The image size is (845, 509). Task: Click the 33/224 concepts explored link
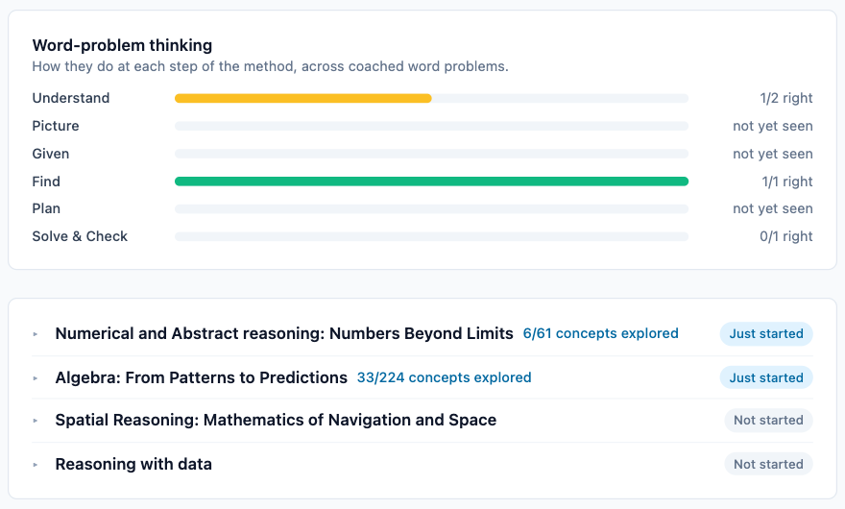click(444, 377)
